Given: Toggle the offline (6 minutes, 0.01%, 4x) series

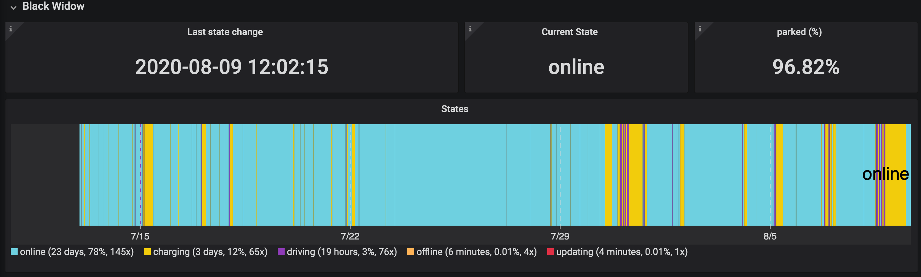Looking at the screenshot, I should pos(476,252).
